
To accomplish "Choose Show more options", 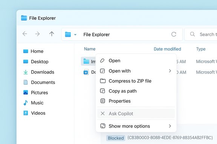I will (136, 126).
